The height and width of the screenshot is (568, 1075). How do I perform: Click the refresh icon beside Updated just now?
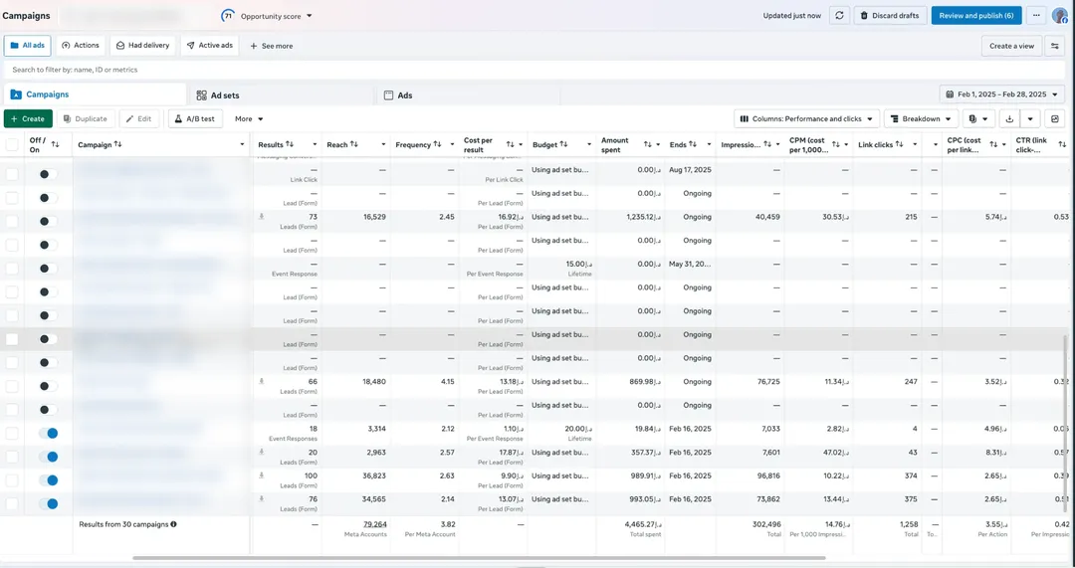[839, 16]
